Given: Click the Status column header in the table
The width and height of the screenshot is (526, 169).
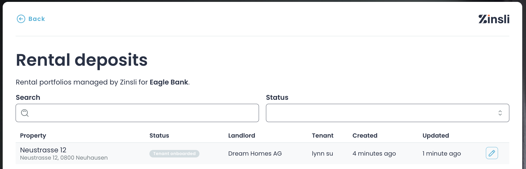Looking at the screenshot, I should coord(159,135).
